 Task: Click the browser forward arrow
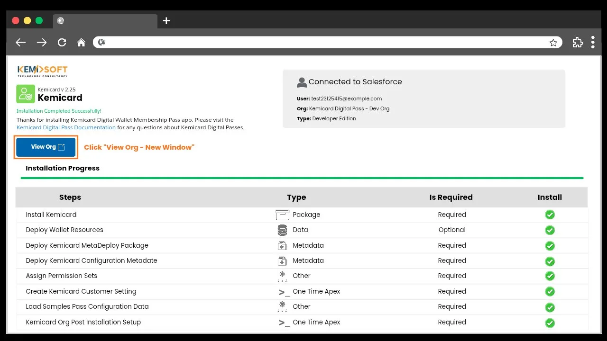(42, 43)
